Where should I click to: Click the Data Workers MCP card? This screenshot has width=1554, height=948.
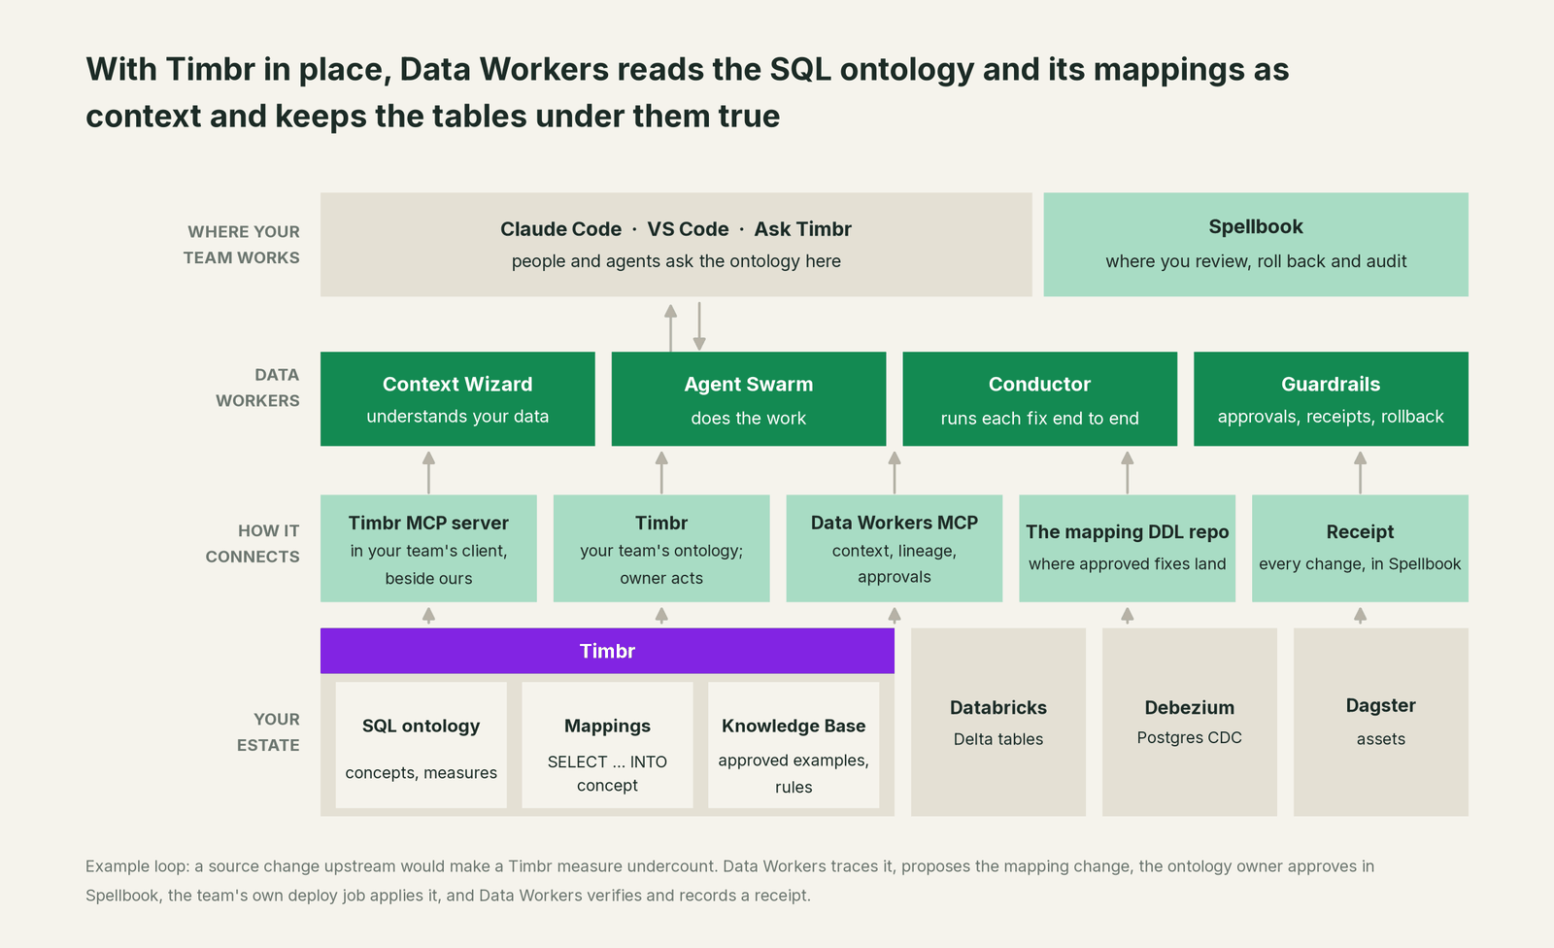[895, 549]
